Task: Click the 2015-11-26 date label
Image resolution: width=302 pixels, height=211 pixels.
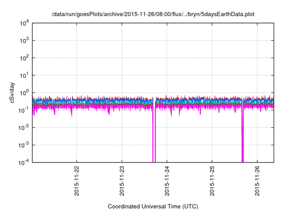Action: 257,181
